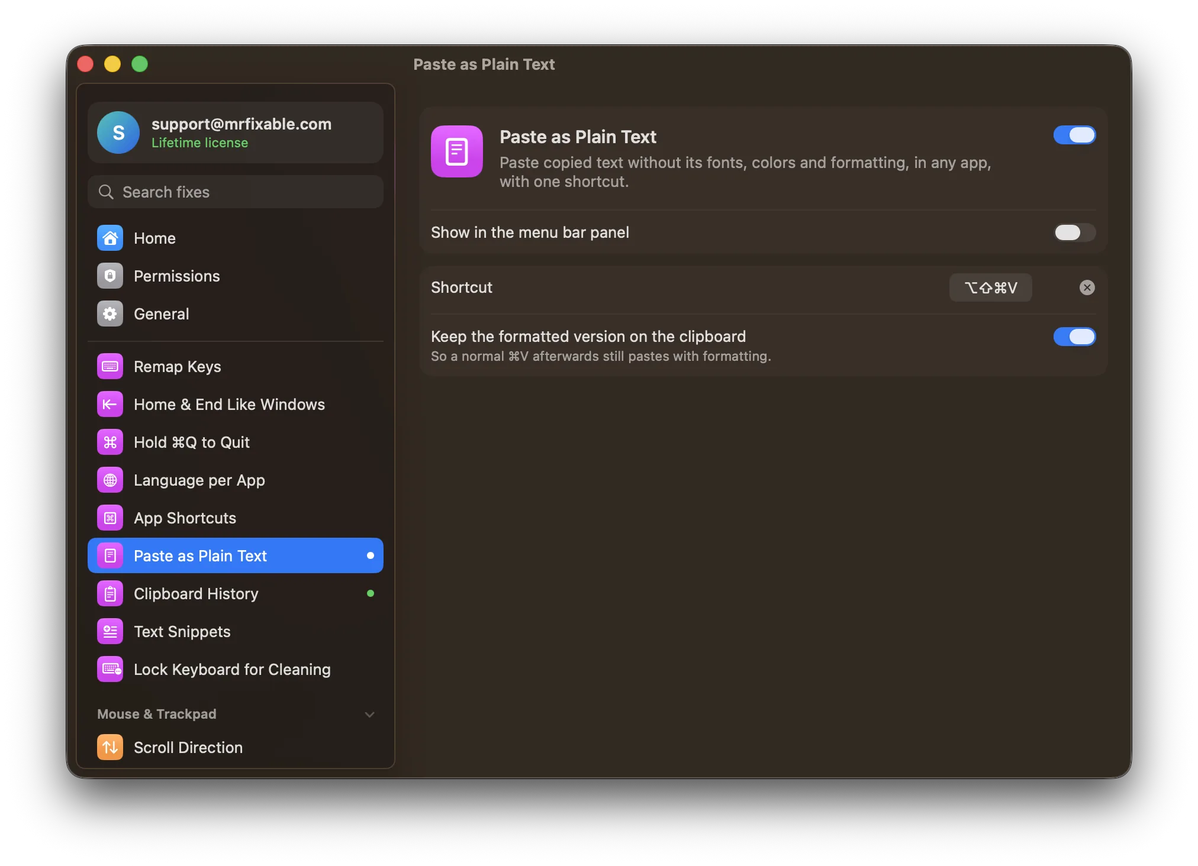Click the Search fixes field

point(235,192)
